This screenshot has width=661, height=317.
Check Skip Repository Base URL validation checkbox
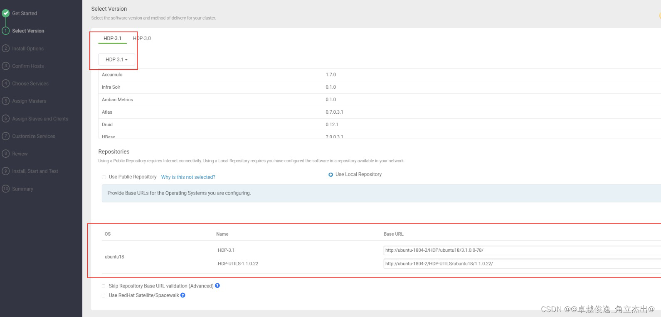coord(104,286)
